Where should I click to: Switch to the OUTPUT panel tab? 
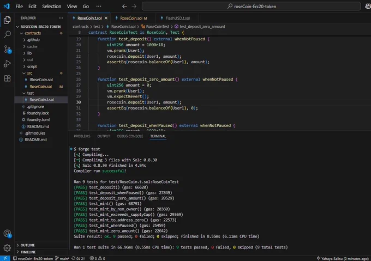click(104, 136)
